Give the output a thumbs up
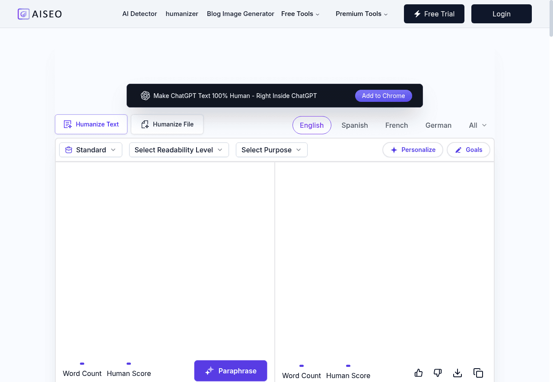This screenshot has height=382, width=553. pyautogui.click(x=418, y=373)
